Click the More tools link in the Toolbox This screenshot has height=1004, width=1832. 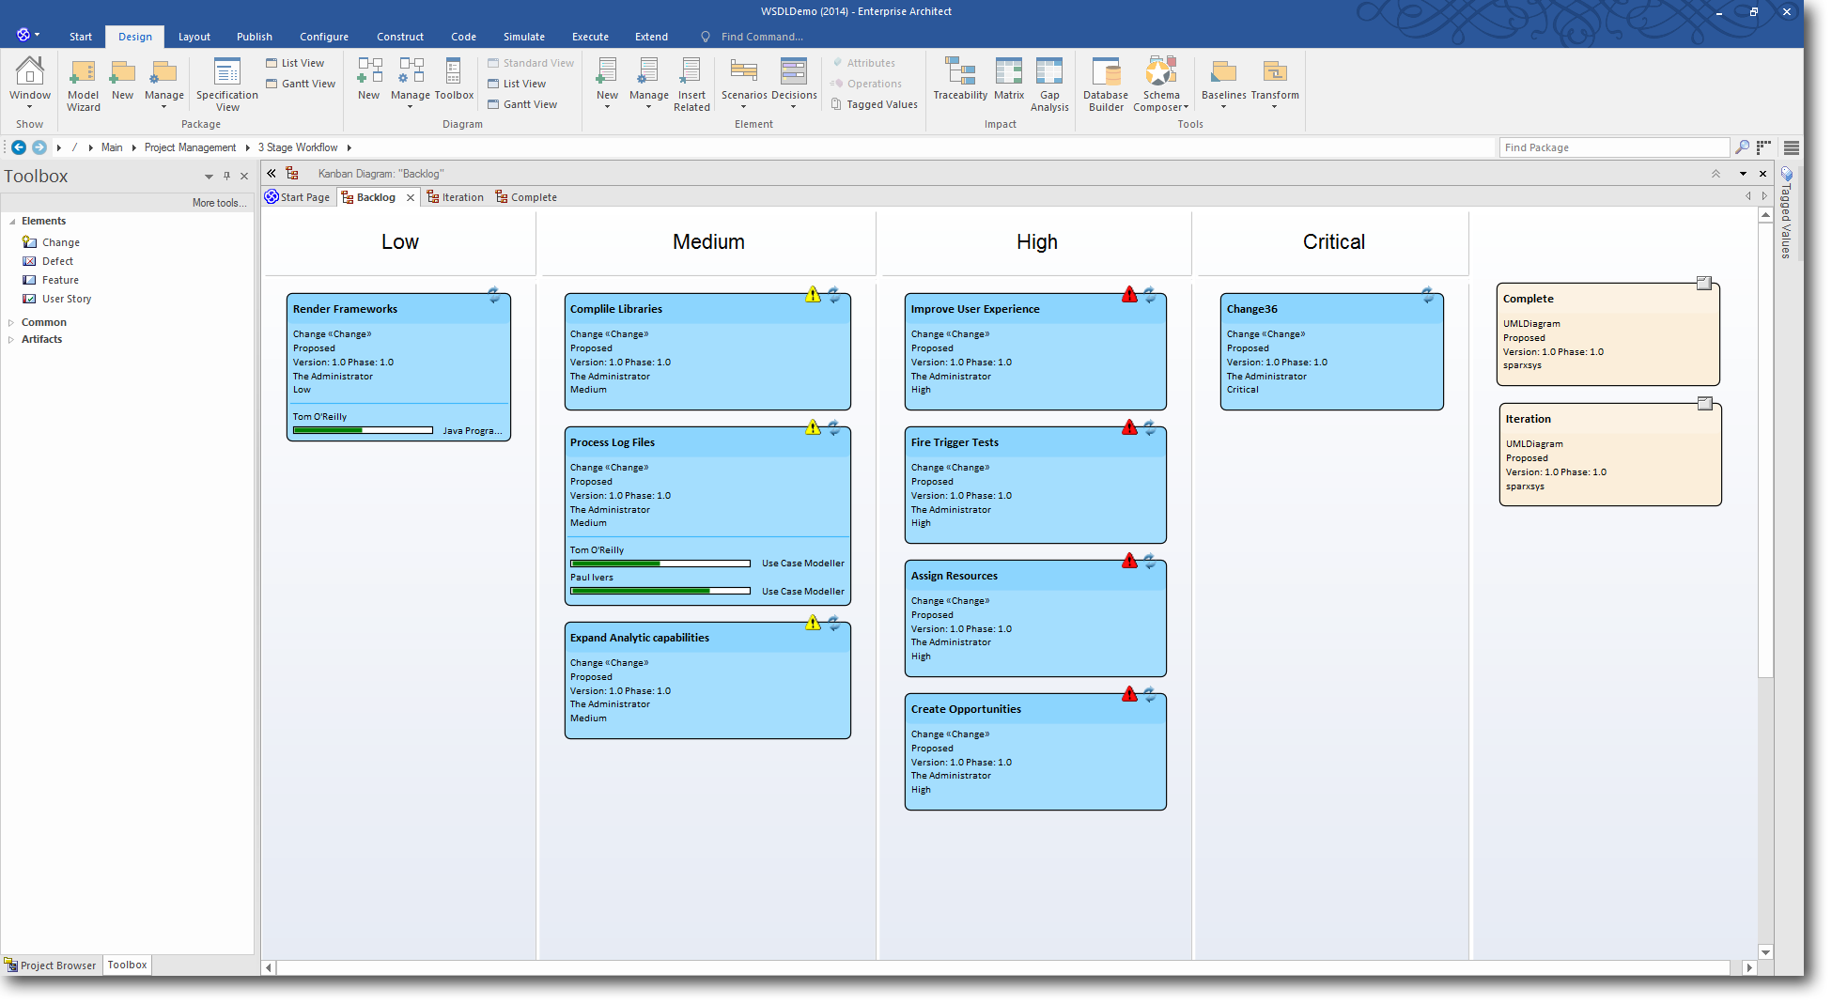218,202
